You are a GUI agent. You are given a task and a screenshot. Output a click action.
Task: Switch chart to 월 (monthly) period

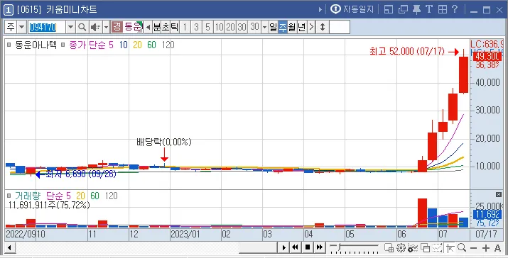[x=292, y=27]
